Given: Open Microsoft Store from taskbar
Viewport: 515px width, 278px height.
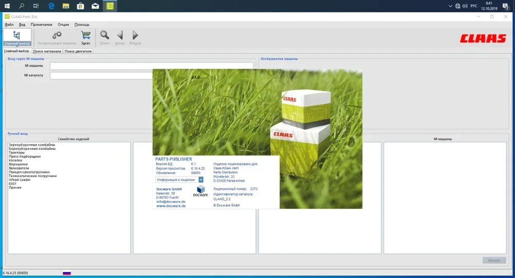Looking at the screenshot, I should point(80,6).
